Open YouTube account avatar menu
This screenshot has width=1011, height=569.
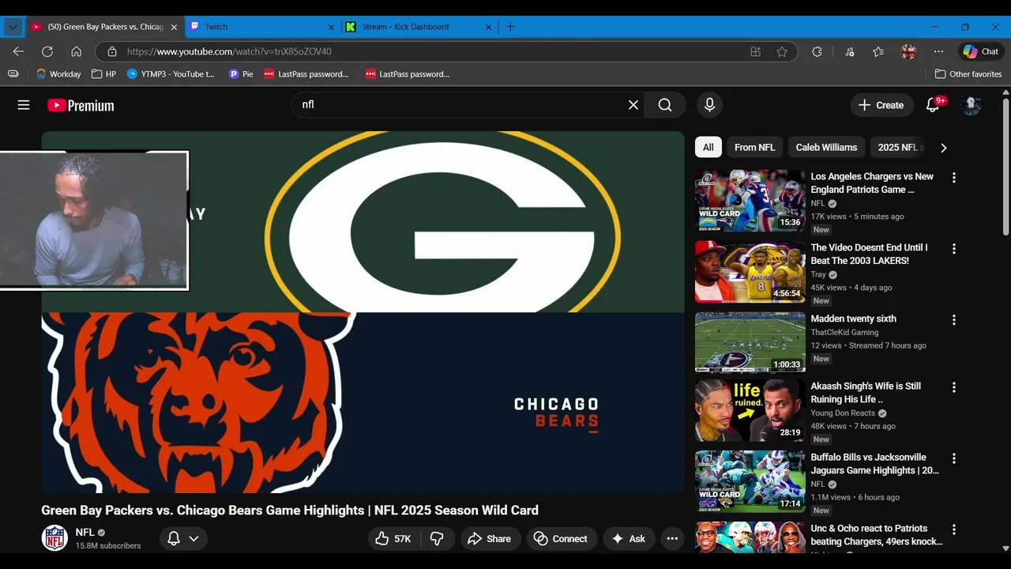click(x=971, y=105)
